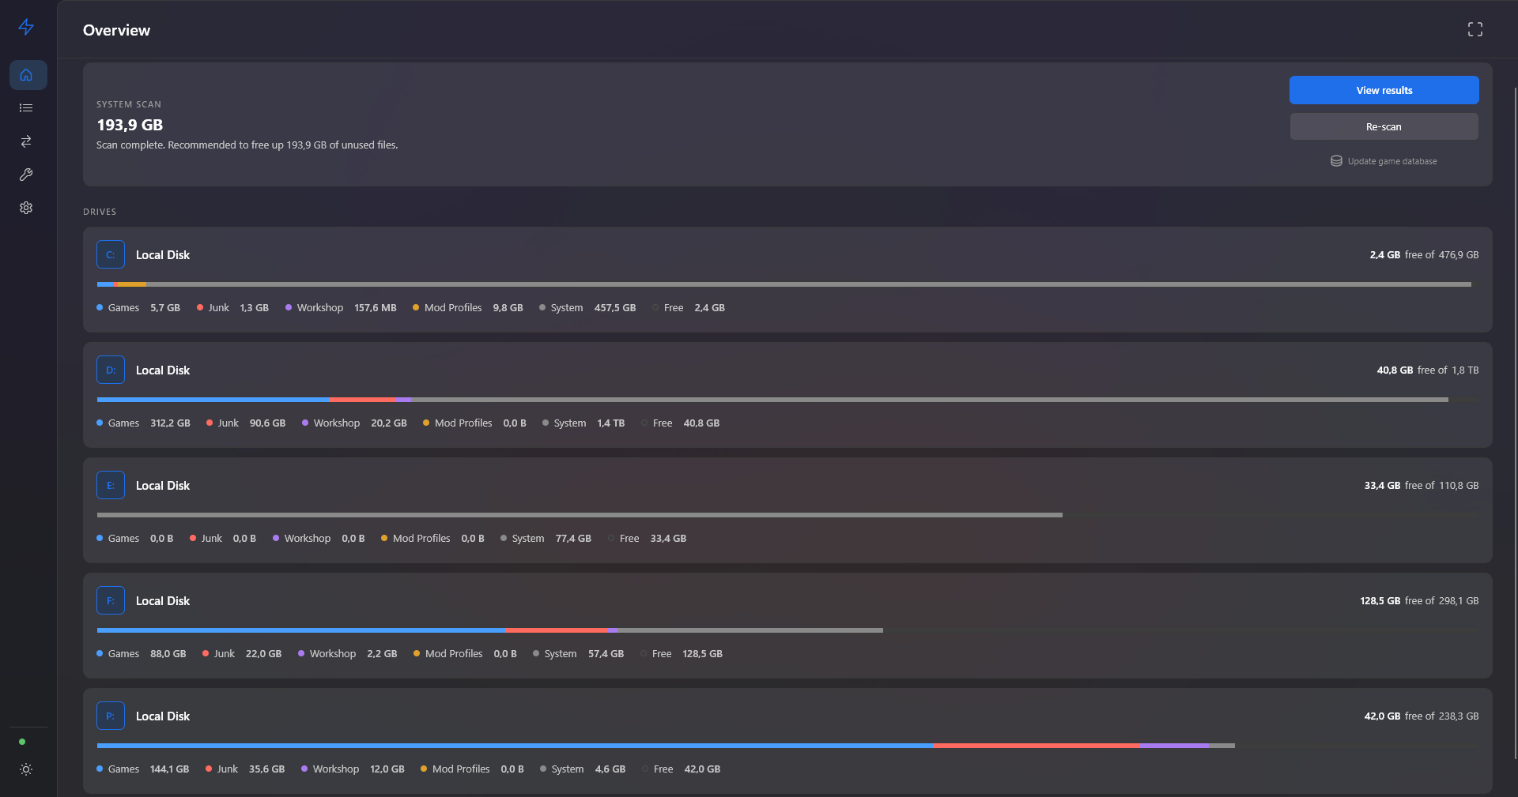Open the transfer arrows sidebar icon
1518x797 pixels.
click(x=26, y=141)
